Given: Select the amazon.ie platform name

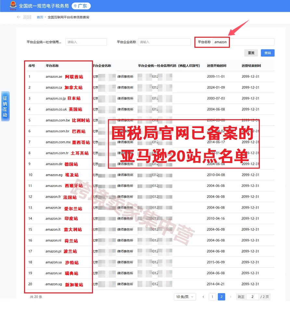Looking at the screenshot, I should [53, 208].
